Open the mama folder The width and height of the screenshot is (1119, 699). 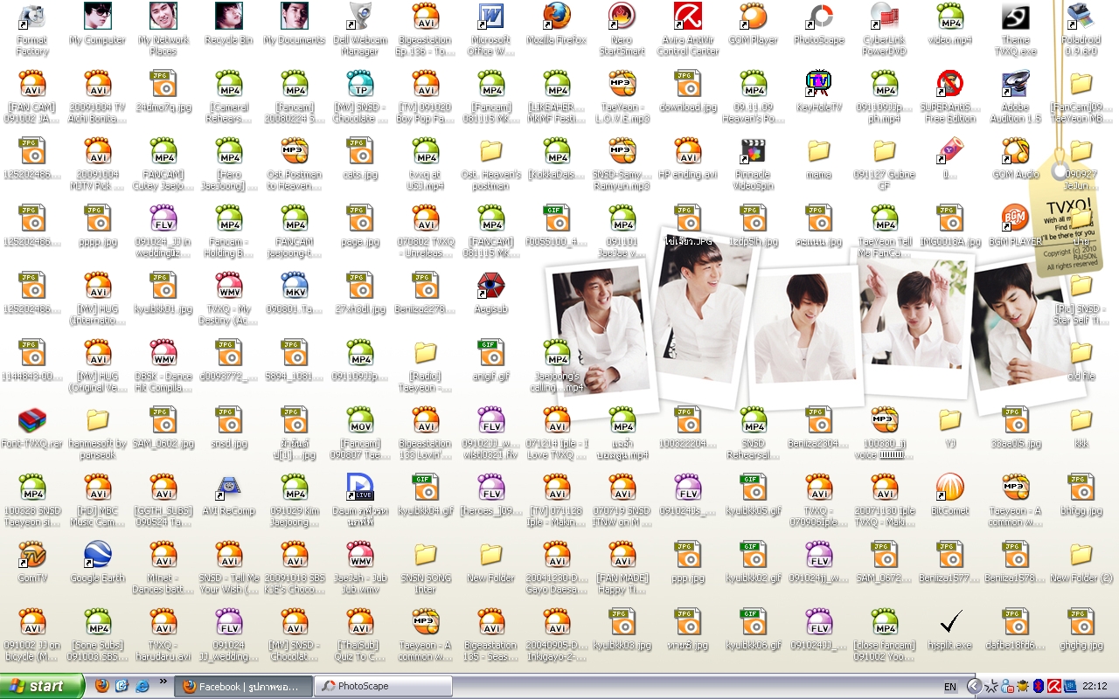click(819, 150)
